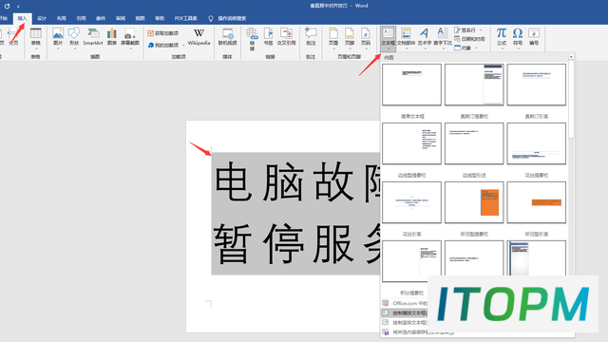Expand the 对象 (Object) dropdown
The width and height of the screenshot is (608, 342).
point(477,48)
